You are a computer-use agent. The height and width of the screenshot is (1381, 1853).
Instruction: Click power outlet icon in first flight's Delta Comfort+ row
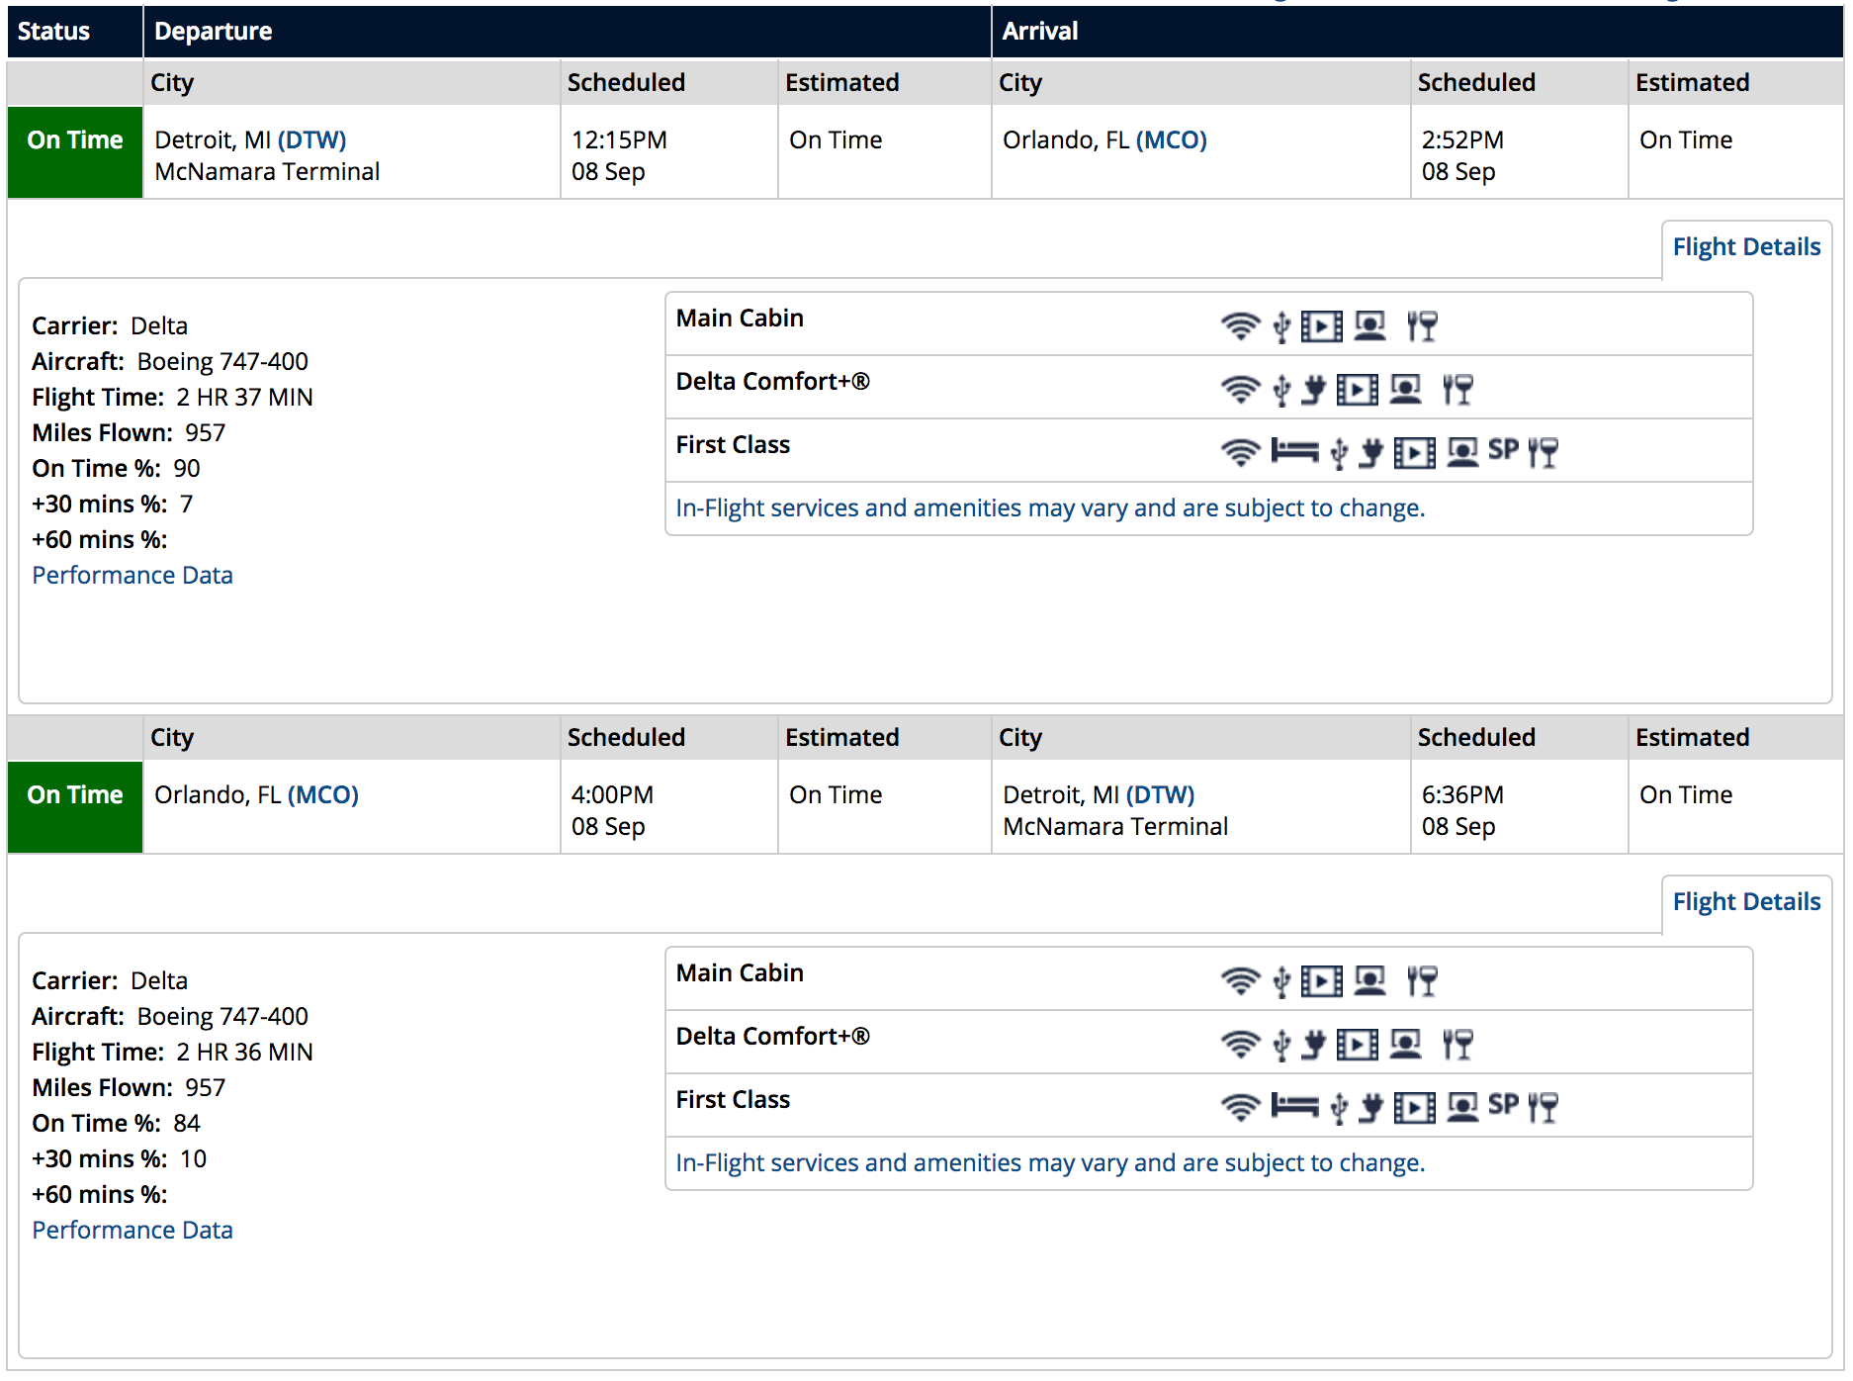tap(1313, 390)
